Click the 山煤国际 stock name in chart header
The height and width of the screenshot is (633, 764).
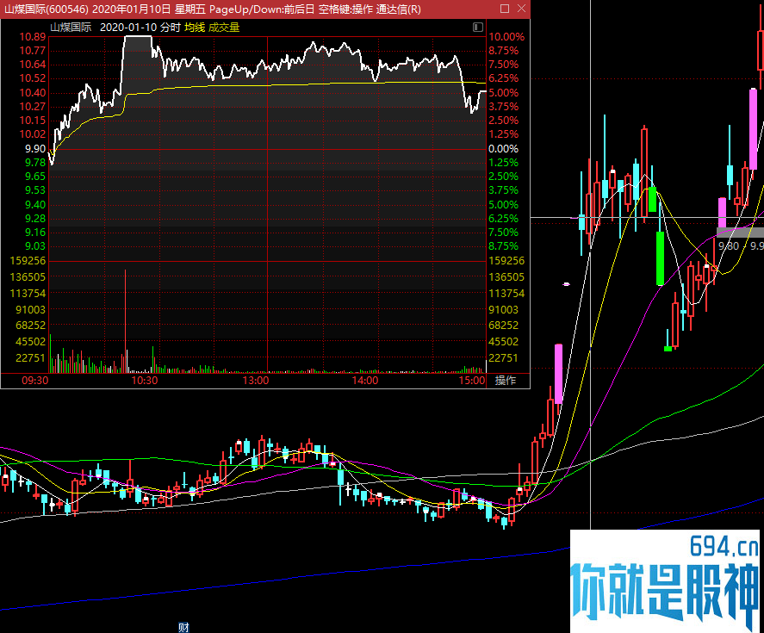(71, 28)
